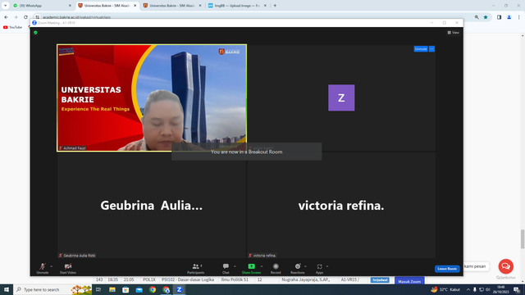Show hidden system tray icons
Screen dimensions: 525x295
[468, 289]
